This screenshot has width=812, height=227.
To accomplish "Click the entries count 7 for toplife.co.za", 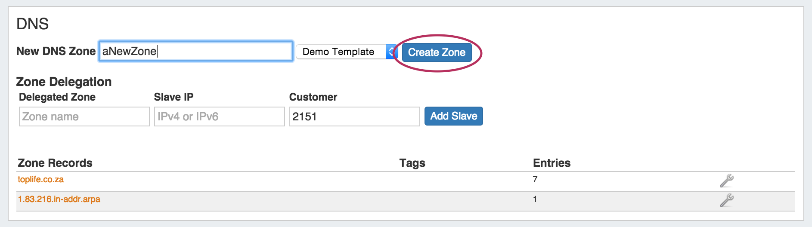I will [x=535, y=180].
